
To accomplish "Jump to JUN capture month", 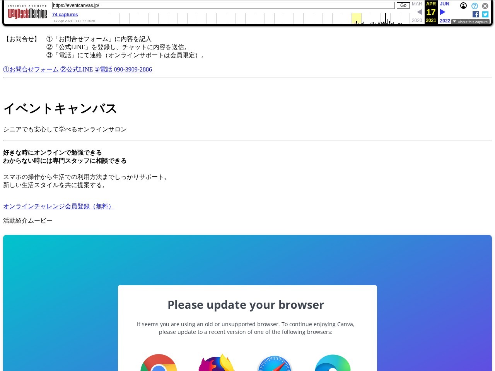I will [444, 4].
